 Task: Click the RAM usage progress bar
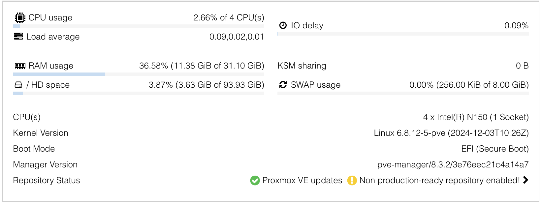(x=139, y=74)
